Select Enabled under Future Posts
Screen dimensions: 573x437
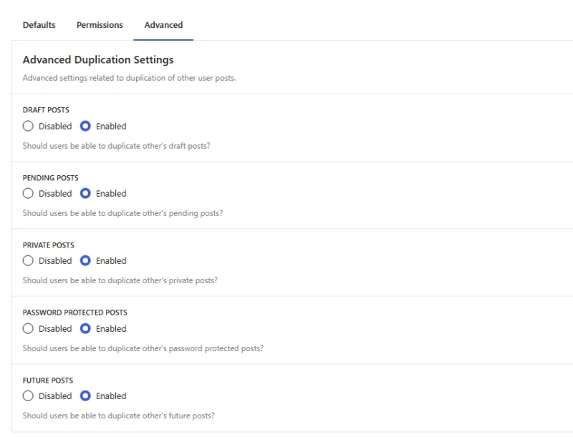pyautogui.click(x=86, y=396)
